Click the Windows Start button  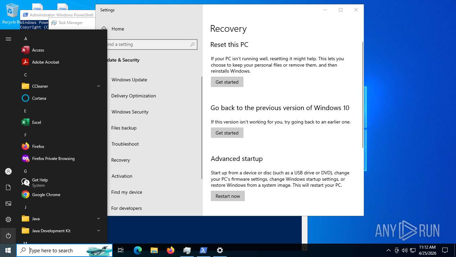coord(8,250)
